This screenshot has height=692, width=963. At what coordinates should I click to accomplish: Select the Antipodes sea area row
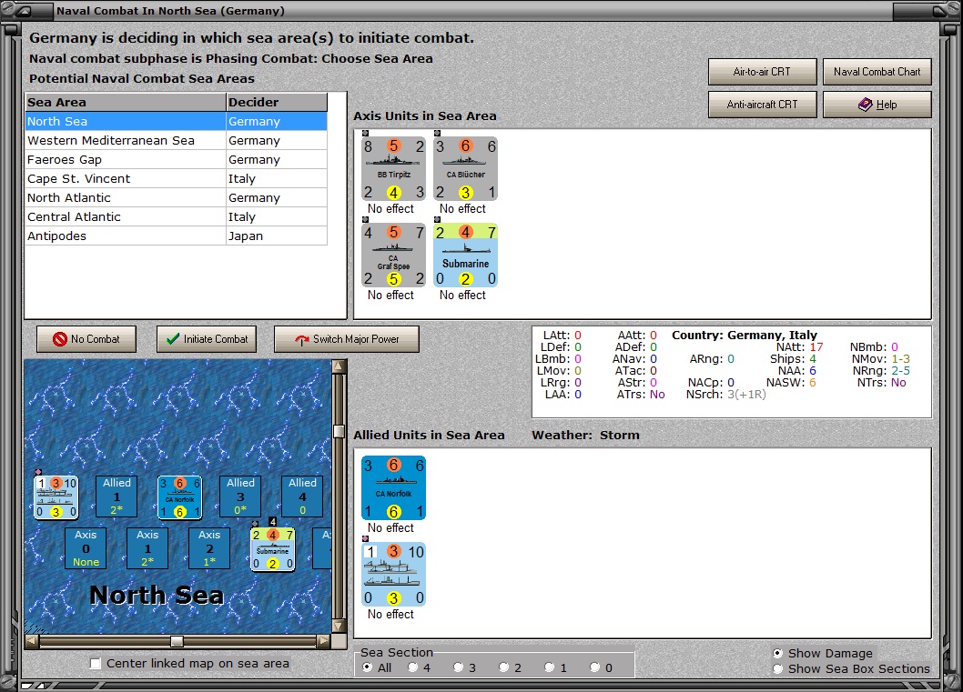pyautogui.click(x=176, y=236)
